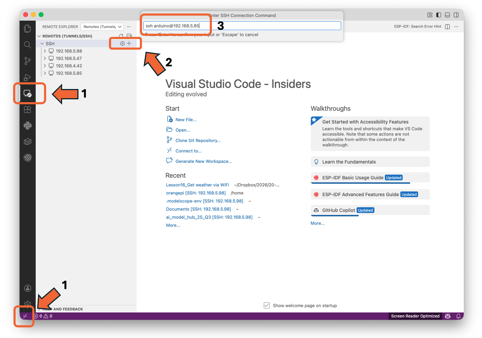Open recent .modelscope-env SSH folder
Image resolution: width=482 pixels, height=338 pixels.
(204, 201)
